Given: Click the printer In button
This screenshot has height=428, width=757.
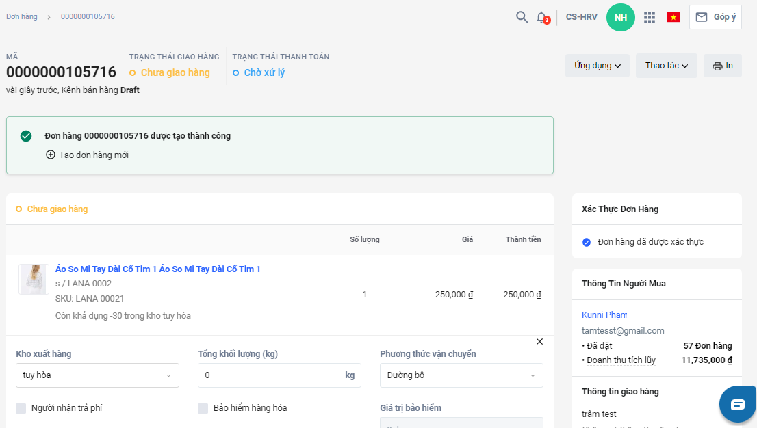Looking at the screenshot, I should 723,66.
